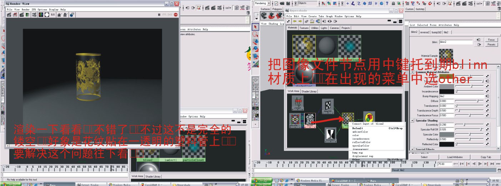
Task: Go to end of playback range
Action: (497, 164)
